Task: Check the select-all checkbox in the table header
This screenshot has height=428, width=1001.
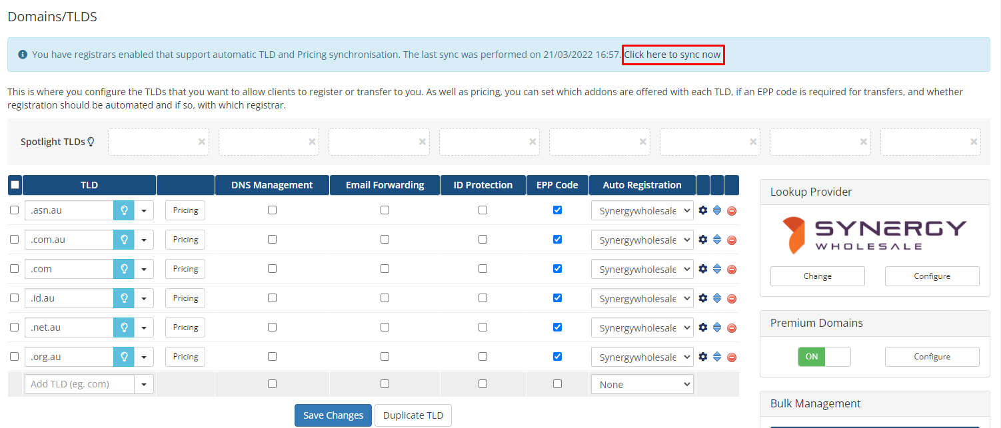Action: pos(15,184)
